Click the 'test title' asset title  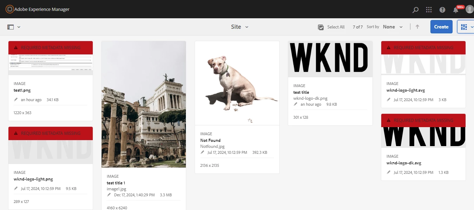(301, 92)
